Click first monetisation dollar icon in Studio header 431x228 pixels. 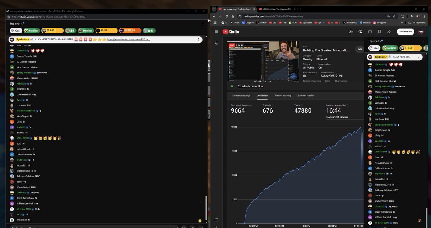[351, 32]
